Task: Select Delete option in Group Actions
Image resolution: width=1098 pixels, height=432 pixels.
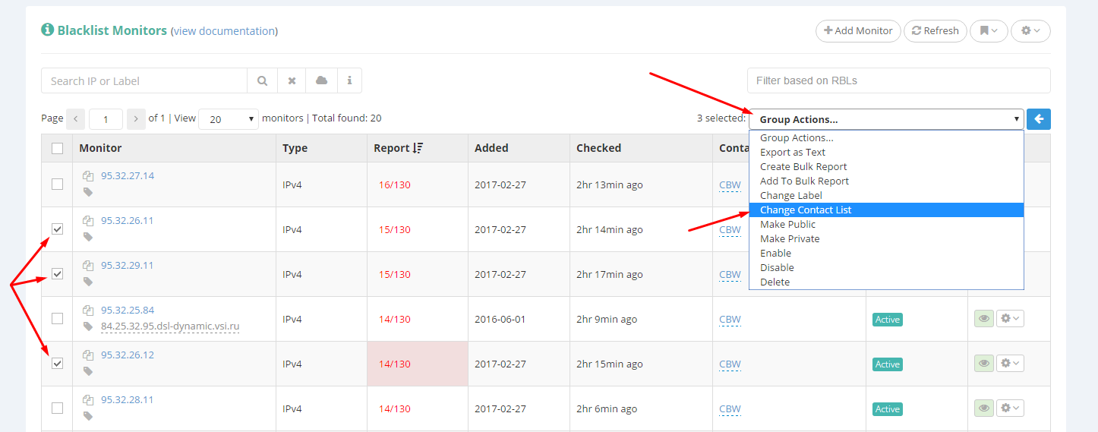Action: pos(886,282)
